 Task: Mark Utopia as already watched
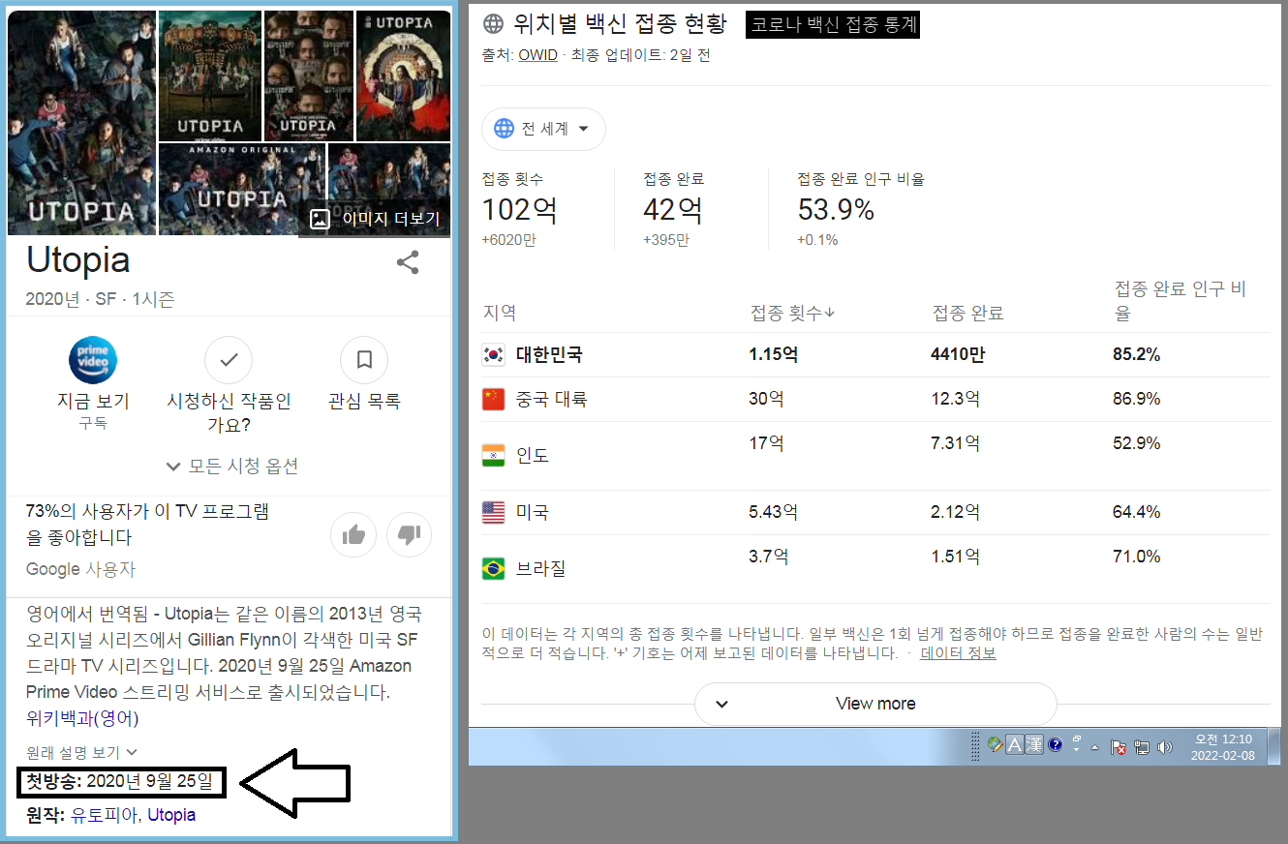[229, 361]
